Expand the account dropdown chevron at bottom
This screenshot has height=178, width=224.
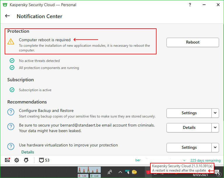pos(184,160)
